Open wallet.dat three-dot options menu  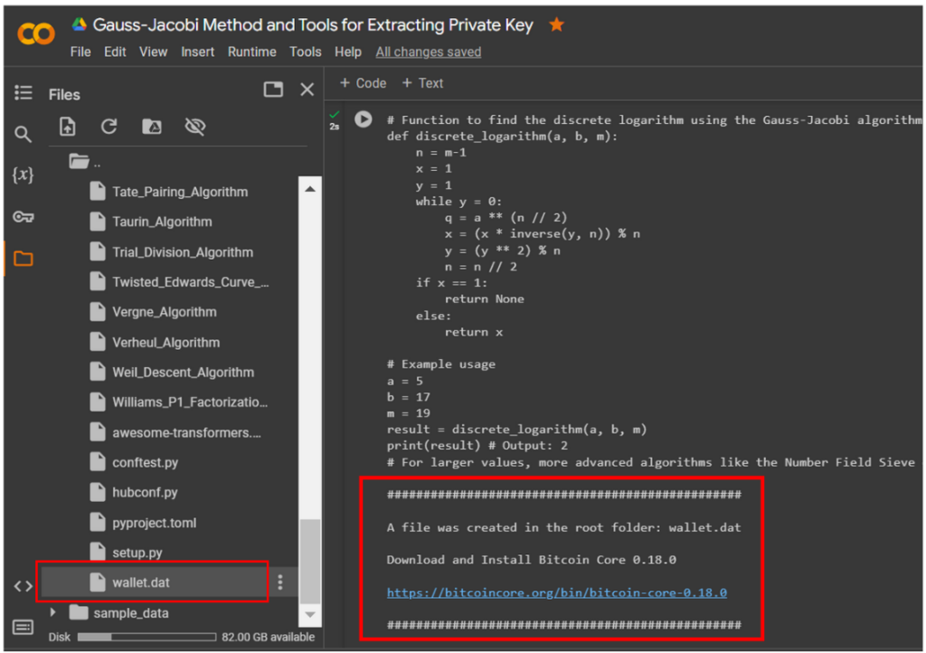(x=280, y=582)
